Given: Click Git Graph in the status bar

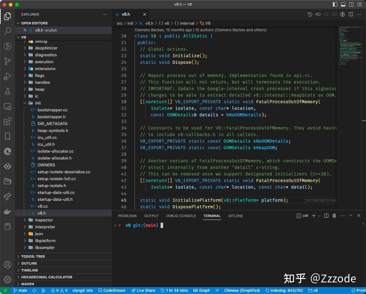Looking at the screenshot, I should pos(201,291).
